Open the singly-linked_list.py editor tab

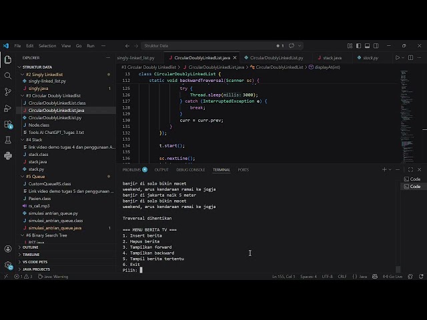pyautogui.click(x=136, y=58)
